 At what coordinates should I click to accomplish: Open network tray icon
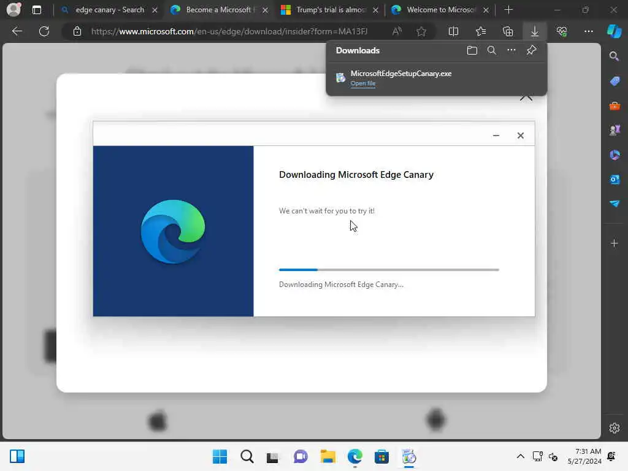[537, 456]
